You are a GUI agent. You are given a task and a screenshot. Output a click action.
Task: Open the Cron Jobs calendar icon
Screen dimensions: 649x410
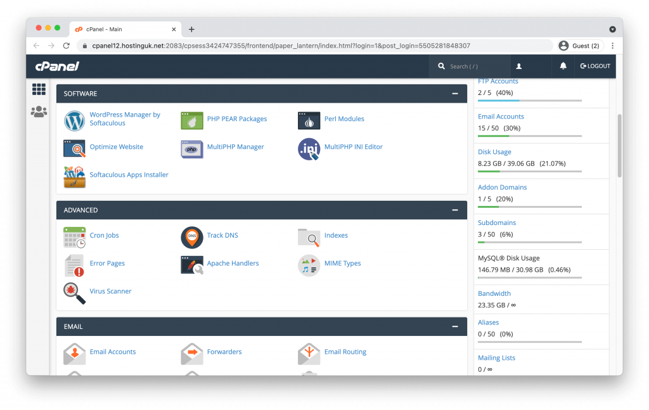74,236
